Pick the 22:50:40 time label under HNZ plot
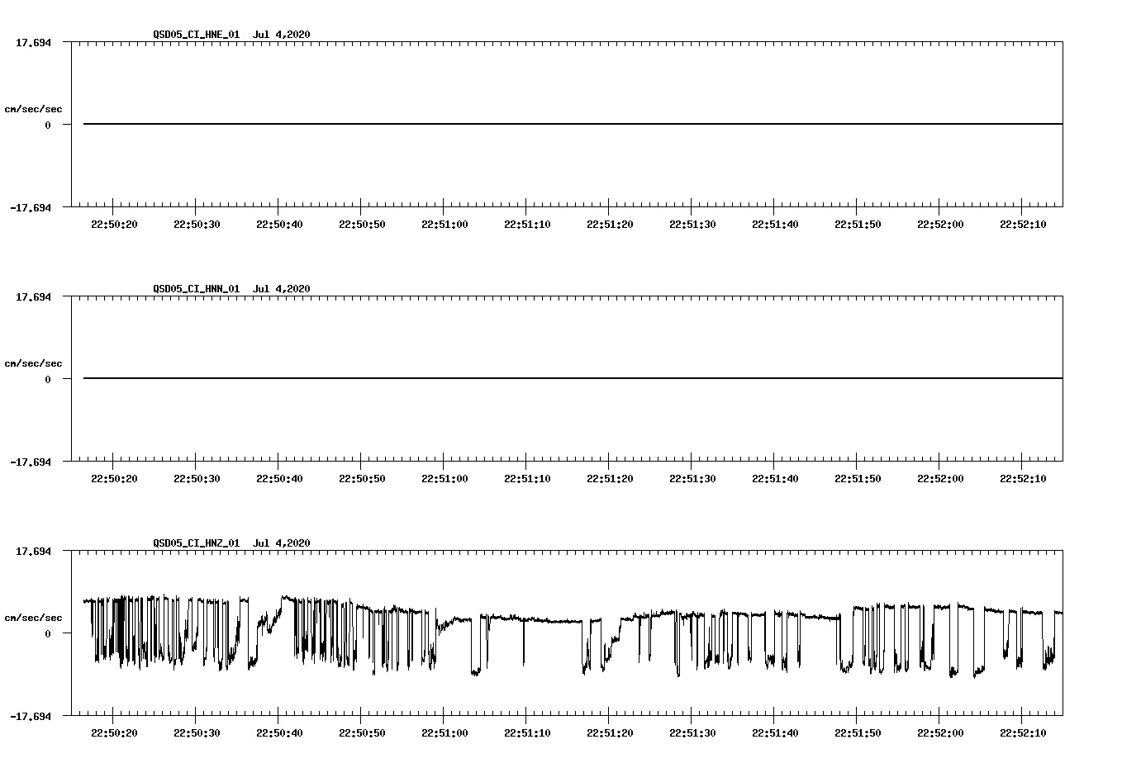The image size is (1122, 763). point(279,733)
